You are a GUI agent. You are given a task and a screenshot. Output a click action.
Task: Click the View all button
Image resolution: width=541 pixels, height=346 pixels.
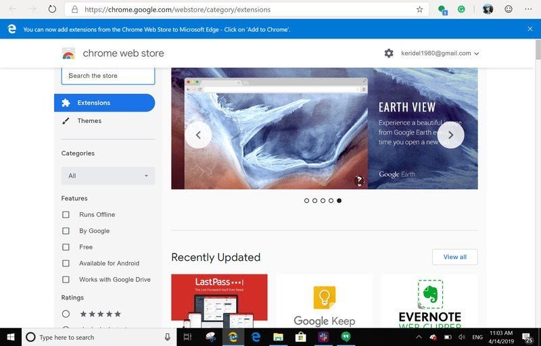point(454,257)
